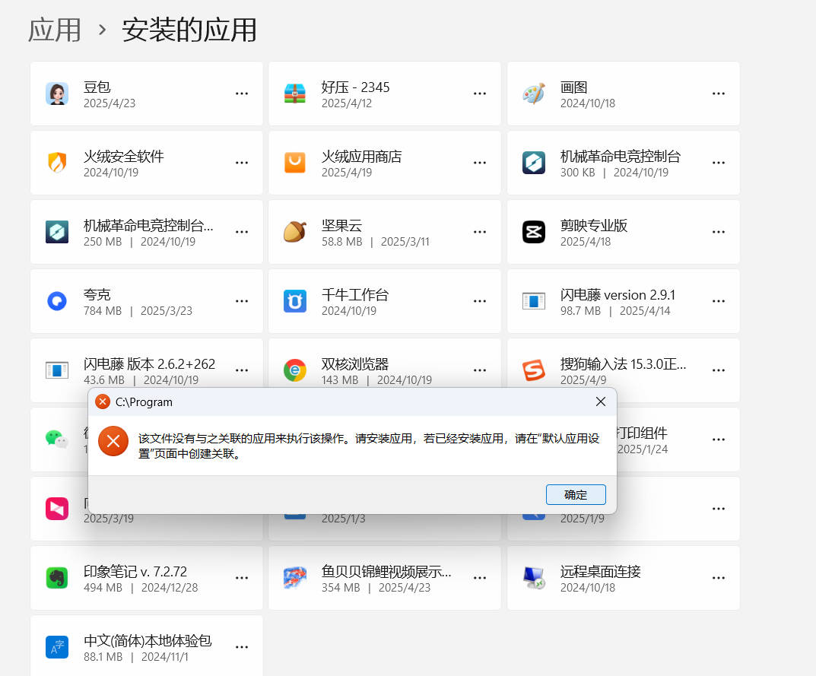Select the 坚果云 app name
This screenshot has height=676, width=816.
click(x=341, y=225)
